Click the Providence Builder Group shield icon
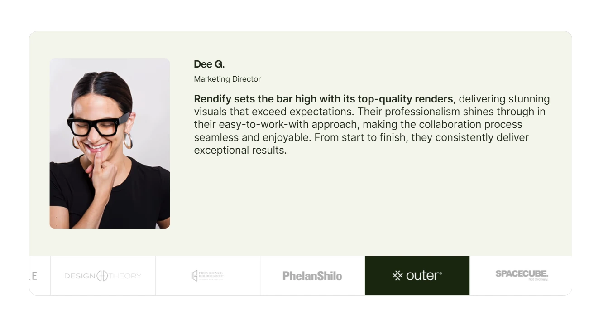Screen dimensions: 608x331 195,276
